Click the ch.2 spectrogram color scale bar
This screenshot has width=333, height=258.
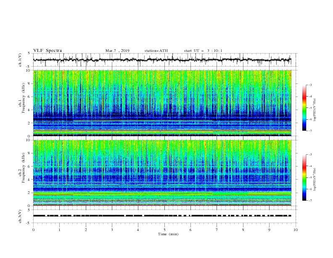pyautogui.click(x=304, y=177)
